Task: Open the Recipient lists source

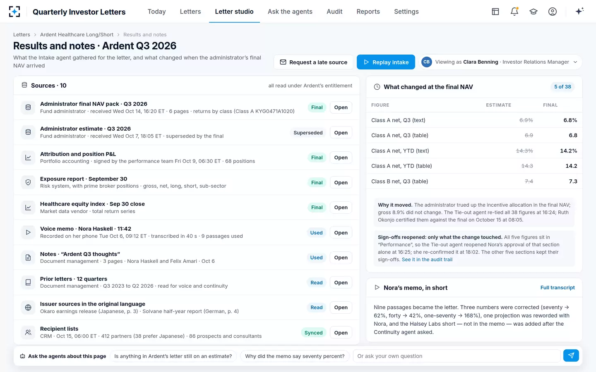Action: tap(341, 333)
